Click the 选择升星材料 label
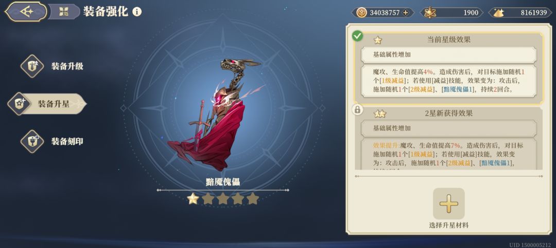556x248 pixels. tap(448, 225)
